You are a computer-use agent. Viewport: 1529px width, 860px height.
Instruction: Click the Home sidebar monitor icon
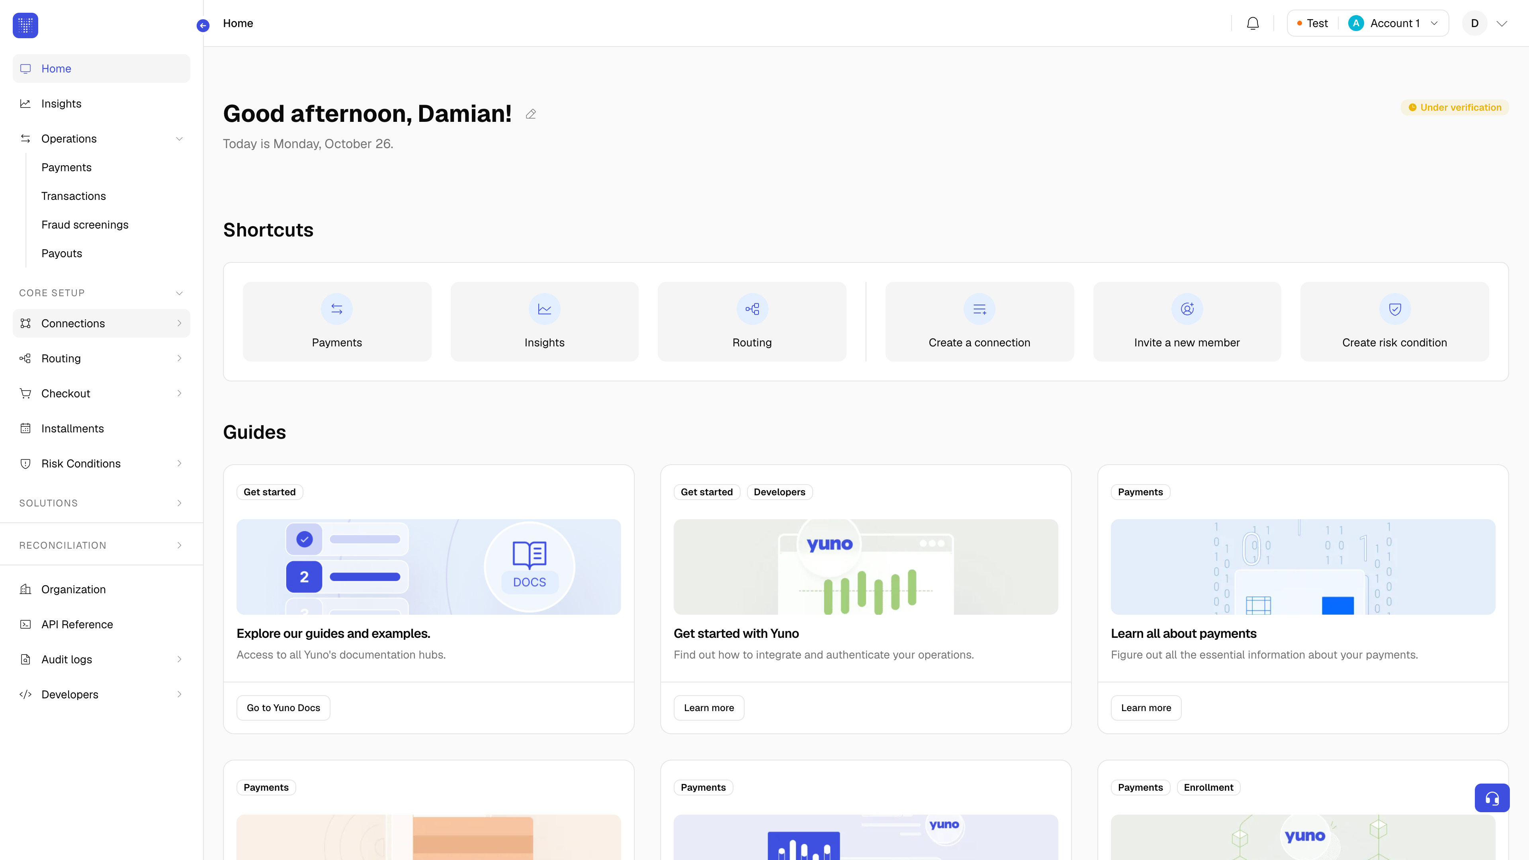point(25,69)
